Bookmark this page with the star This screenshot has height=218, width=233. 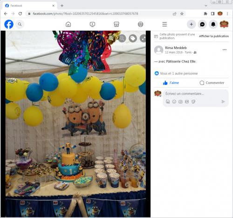(182, 14)
